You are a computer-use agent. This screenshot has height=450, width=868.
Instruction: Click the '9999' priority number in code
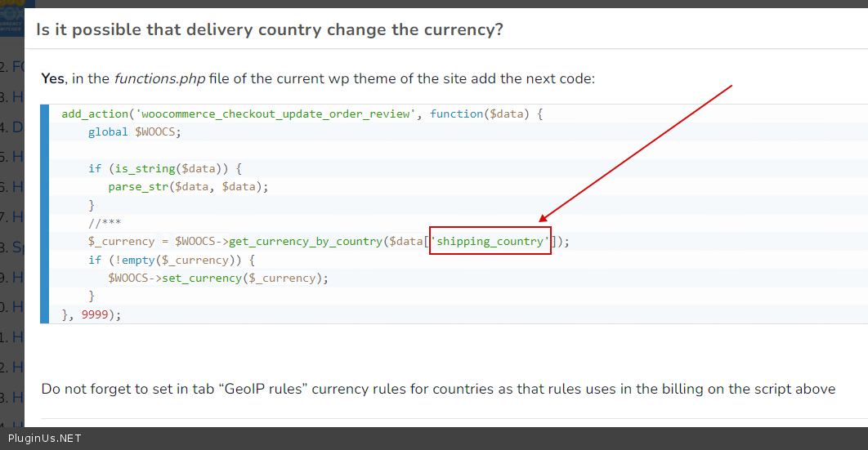[94, 314]
